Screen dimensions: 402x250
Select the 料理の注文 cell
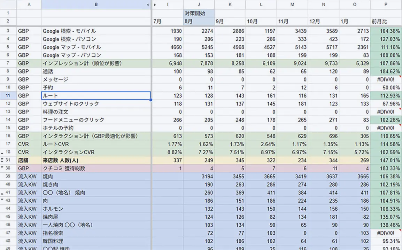(x=96, y=112)
